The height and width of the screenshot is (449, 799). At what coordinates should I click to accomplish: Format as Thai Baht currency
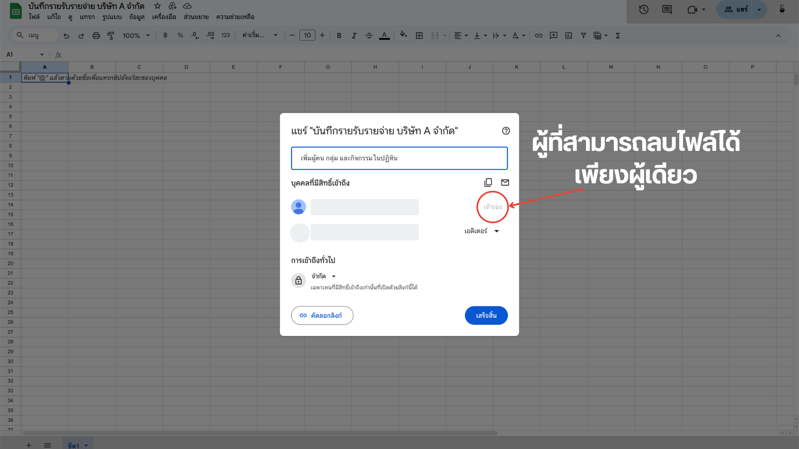pyautogui.click(x=165, y=36)
